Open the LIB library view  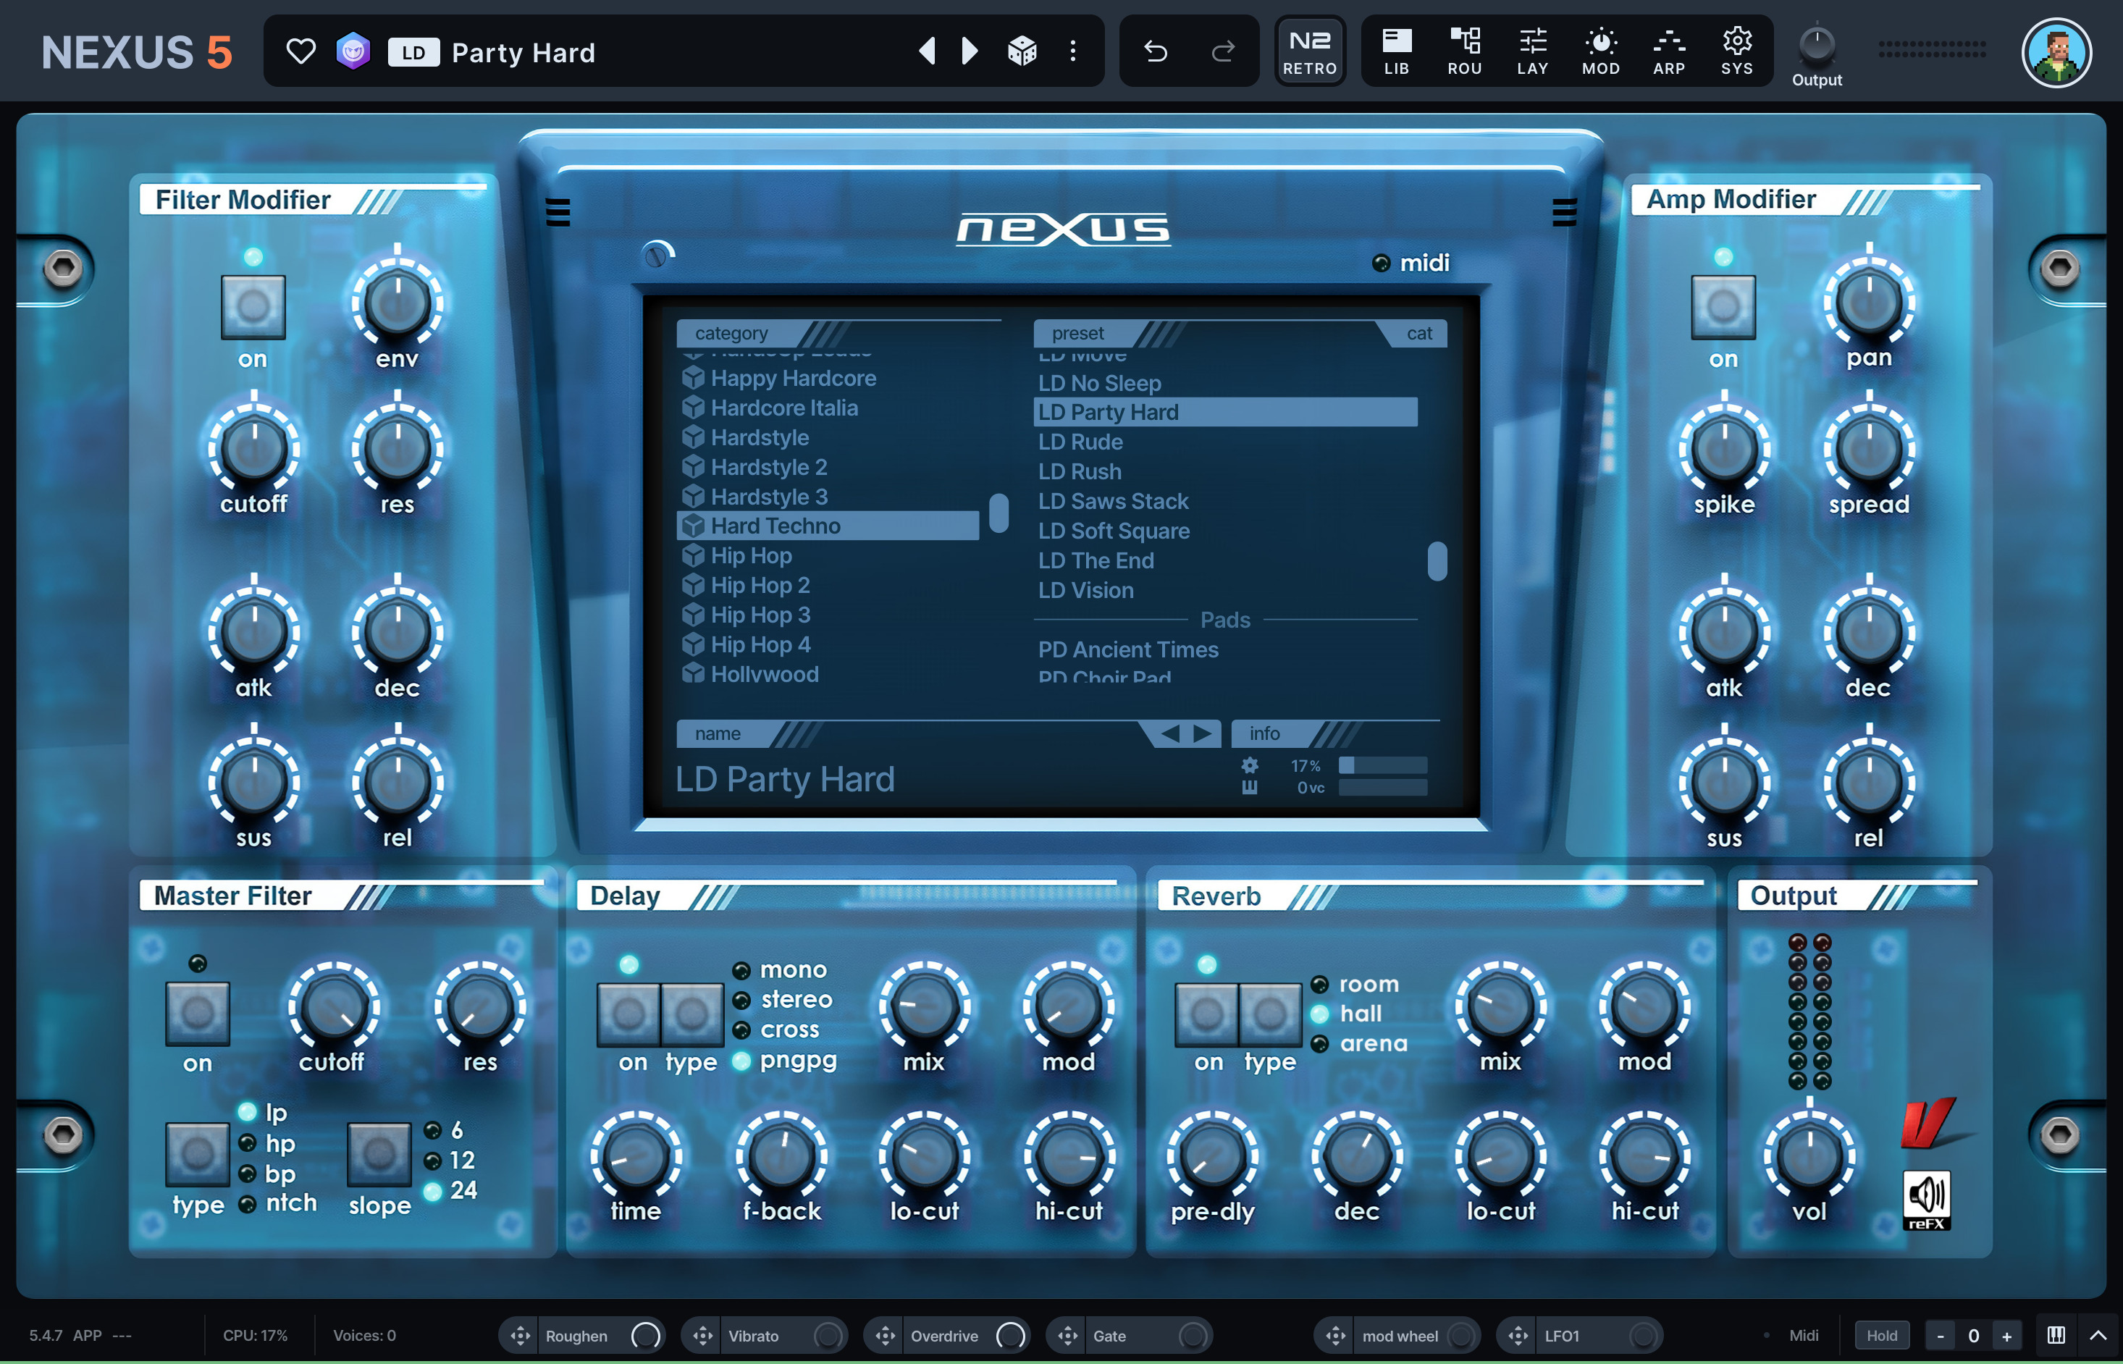point(1396,51)
